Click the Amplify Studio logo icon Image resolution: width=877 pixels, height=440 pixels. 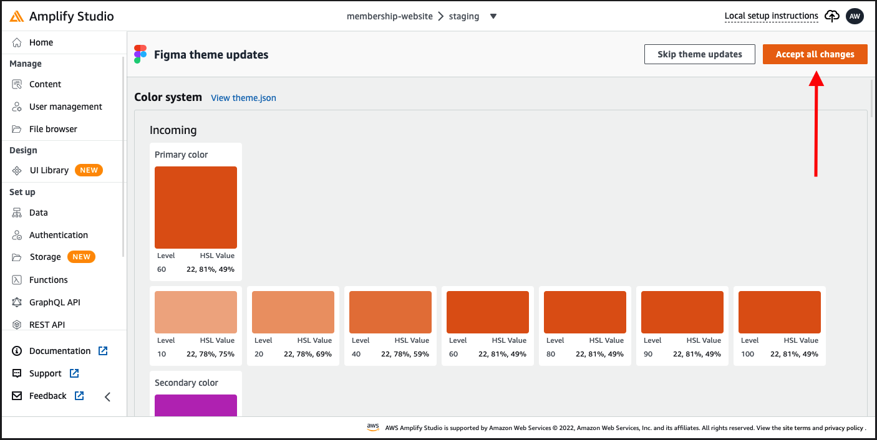point(17,16)
